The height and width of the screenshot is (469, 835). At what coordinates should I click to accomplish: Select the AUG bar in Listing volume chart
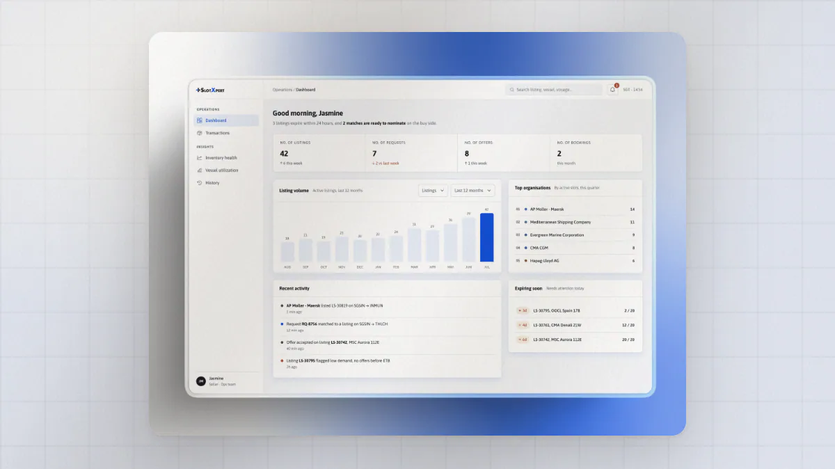pyautogui.click(x=287, y=252)
